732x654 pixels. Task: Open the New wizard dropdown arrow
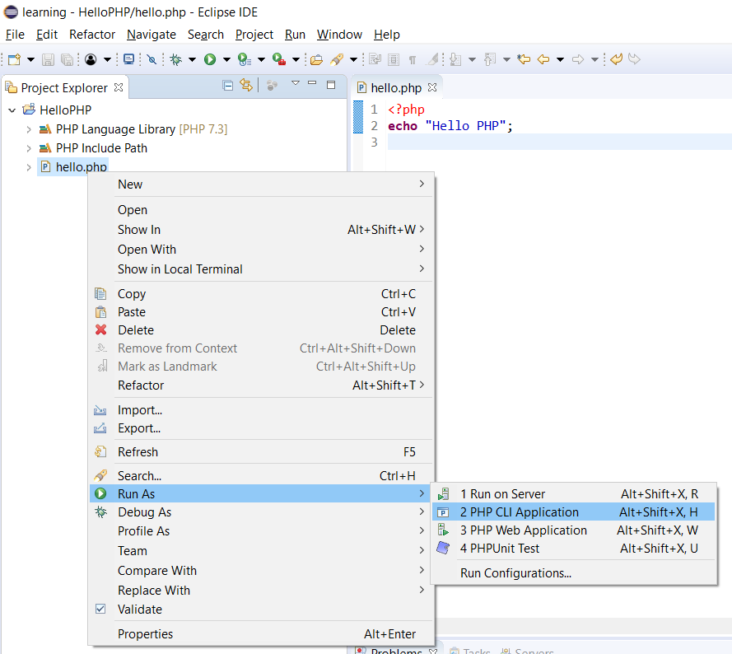(x=30, y=59)
